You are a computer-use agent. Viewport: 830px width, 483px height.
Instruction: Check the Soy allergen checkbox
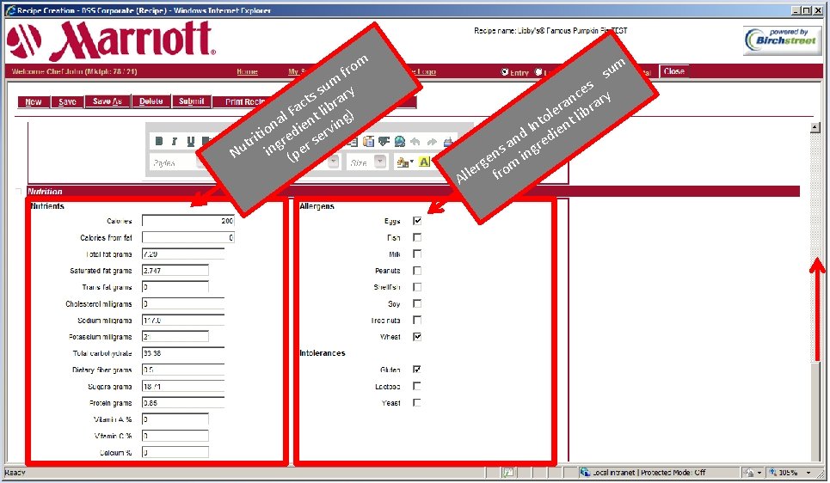coord(417,303)
